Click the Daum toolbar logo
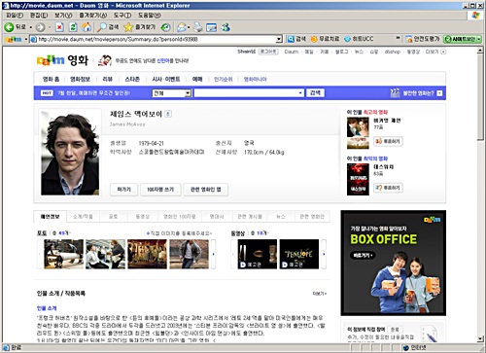This screenshot has width=486, height=353. point(14,39)
